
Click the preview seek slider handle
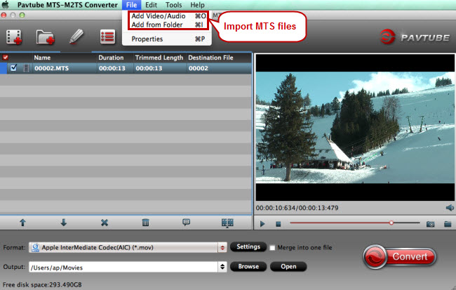click(x=391, y=223)
